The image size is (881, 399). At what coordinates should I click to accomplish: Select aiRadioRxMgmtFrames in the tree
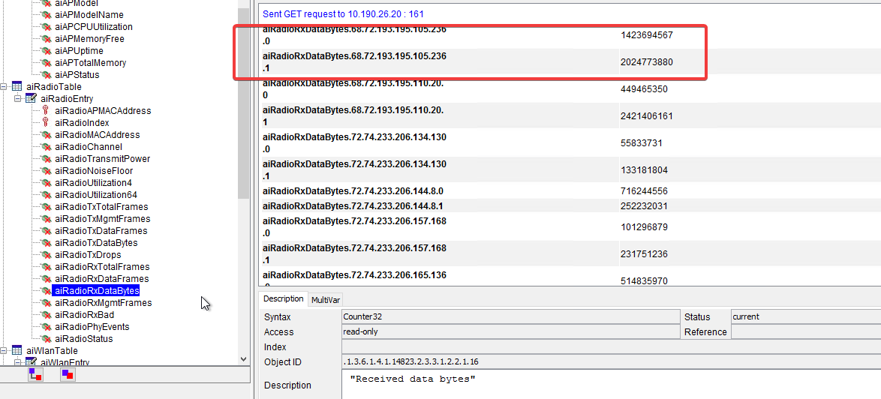pos(104,303)
